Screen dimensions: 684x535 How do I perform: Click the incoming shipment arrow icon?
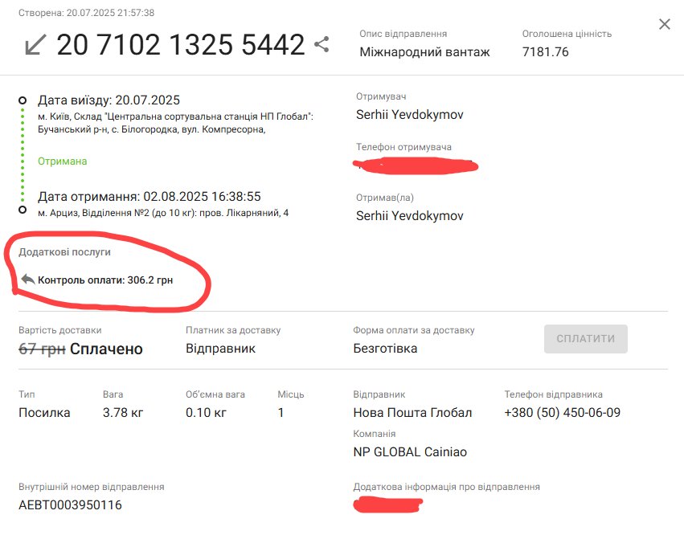[35, 45]
